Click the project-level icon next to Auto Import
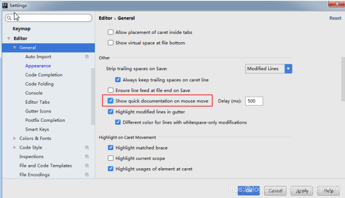 coord(87,57)
